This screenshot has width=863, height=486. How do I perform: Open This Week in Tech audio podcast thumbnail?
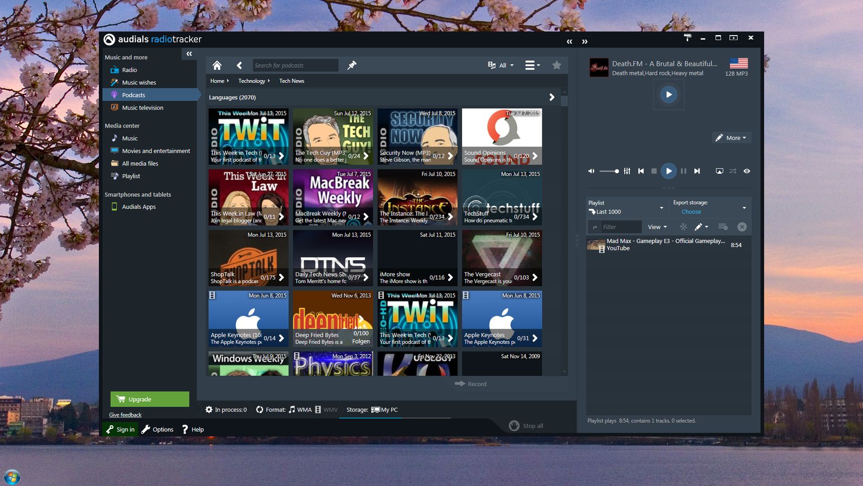pos(248,136)
